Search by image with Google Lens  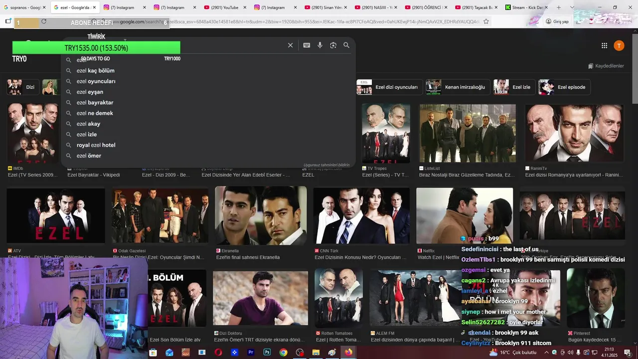click(333, 45)
